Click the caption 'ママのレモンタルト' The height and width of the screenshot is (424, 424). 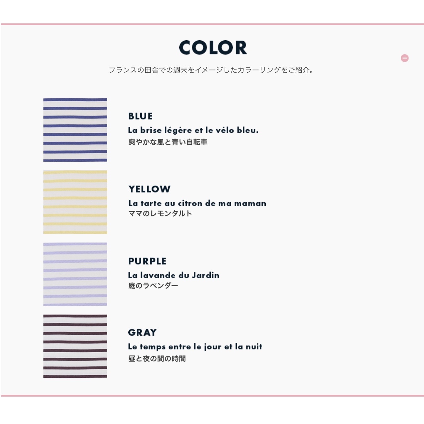click(x=160, y=214)
